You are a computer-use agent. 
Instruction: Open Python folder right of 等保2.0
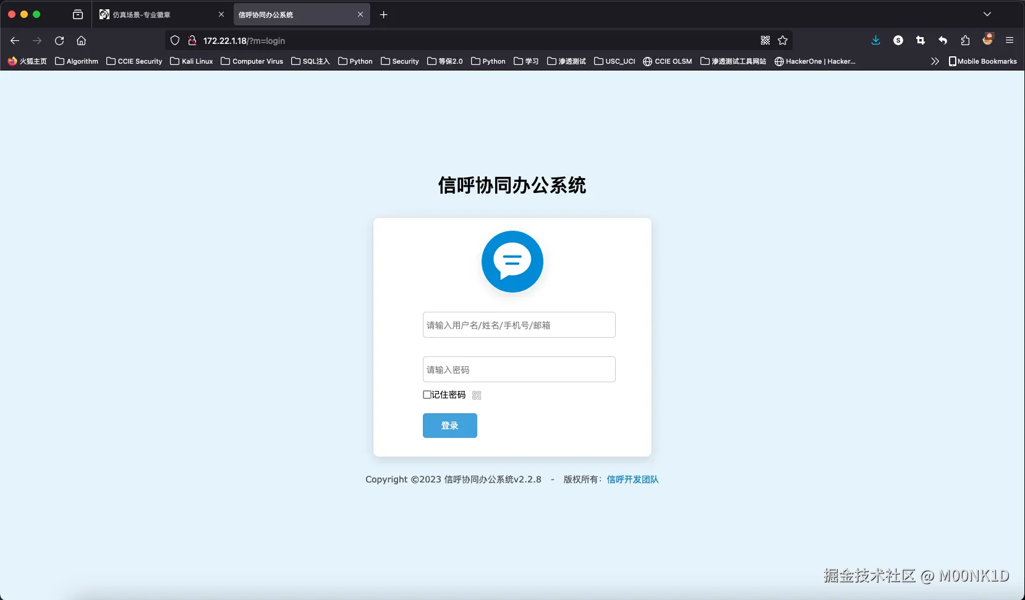488,61
